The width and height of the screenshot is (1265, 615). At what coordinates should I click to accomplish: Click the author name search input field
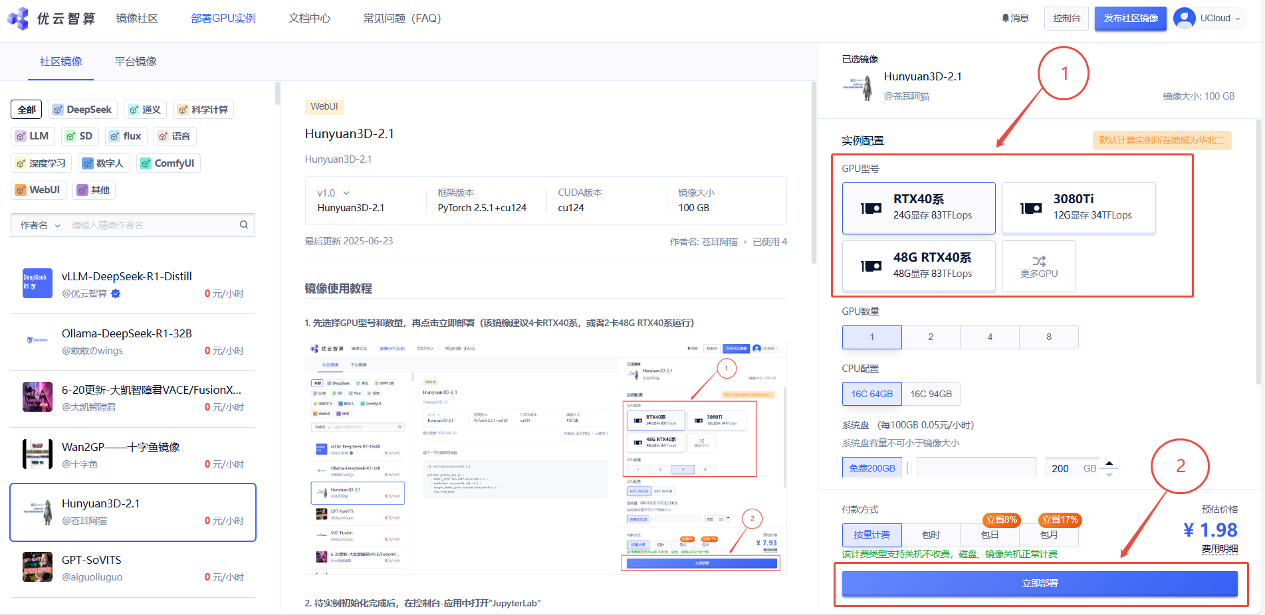[x=153, y=225]
